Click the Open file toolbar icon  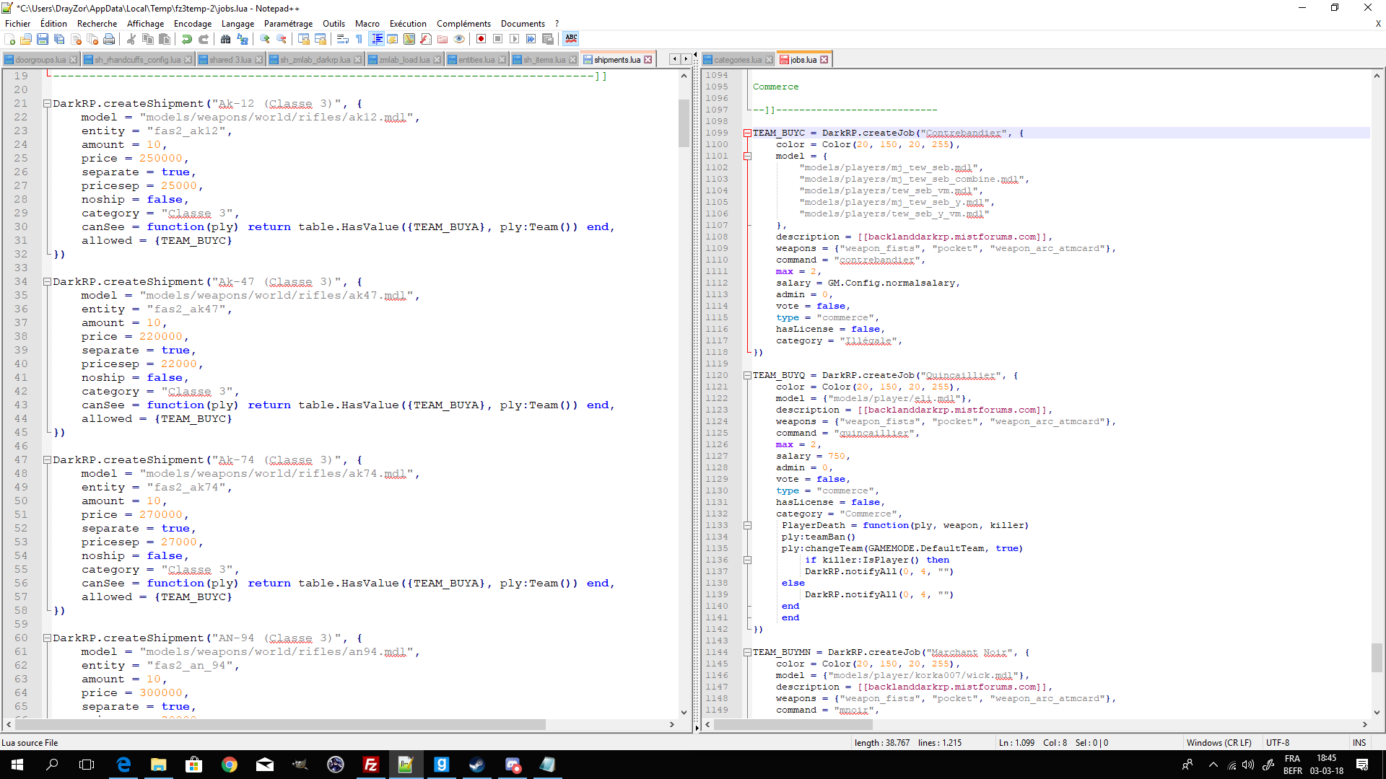click(26, 39)
